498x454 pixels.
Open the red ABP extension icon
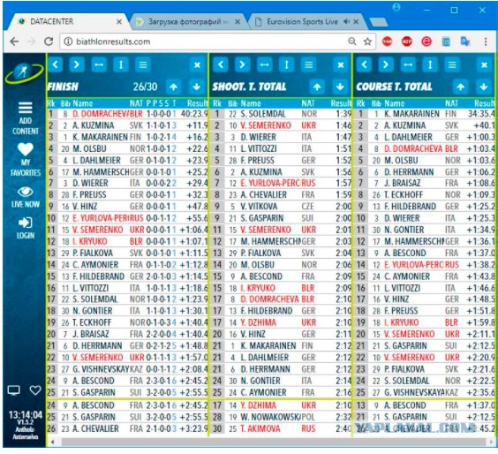pyautogui.click(x=407, y=42)
